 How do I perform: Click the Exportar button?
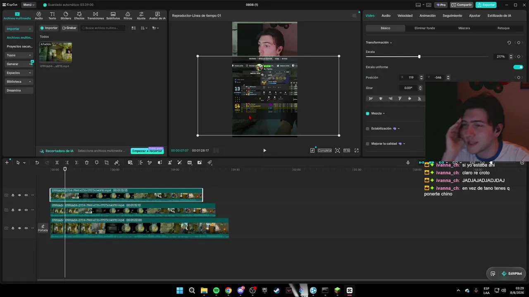pos(486,5)
